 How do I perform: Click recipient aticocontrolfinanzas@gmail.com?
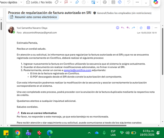click(x=40, y=33)
